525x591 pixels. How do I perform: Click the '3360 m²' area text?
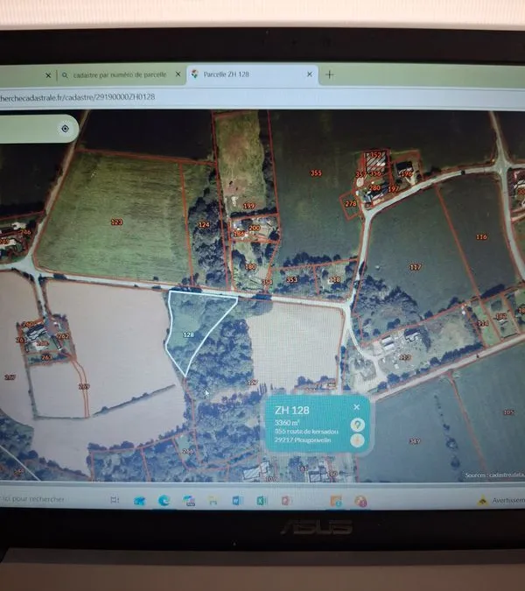point(287,423)
